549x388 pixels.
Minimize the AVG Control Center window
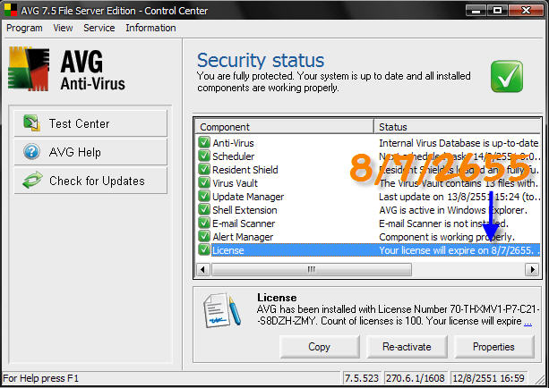[476, 11]
